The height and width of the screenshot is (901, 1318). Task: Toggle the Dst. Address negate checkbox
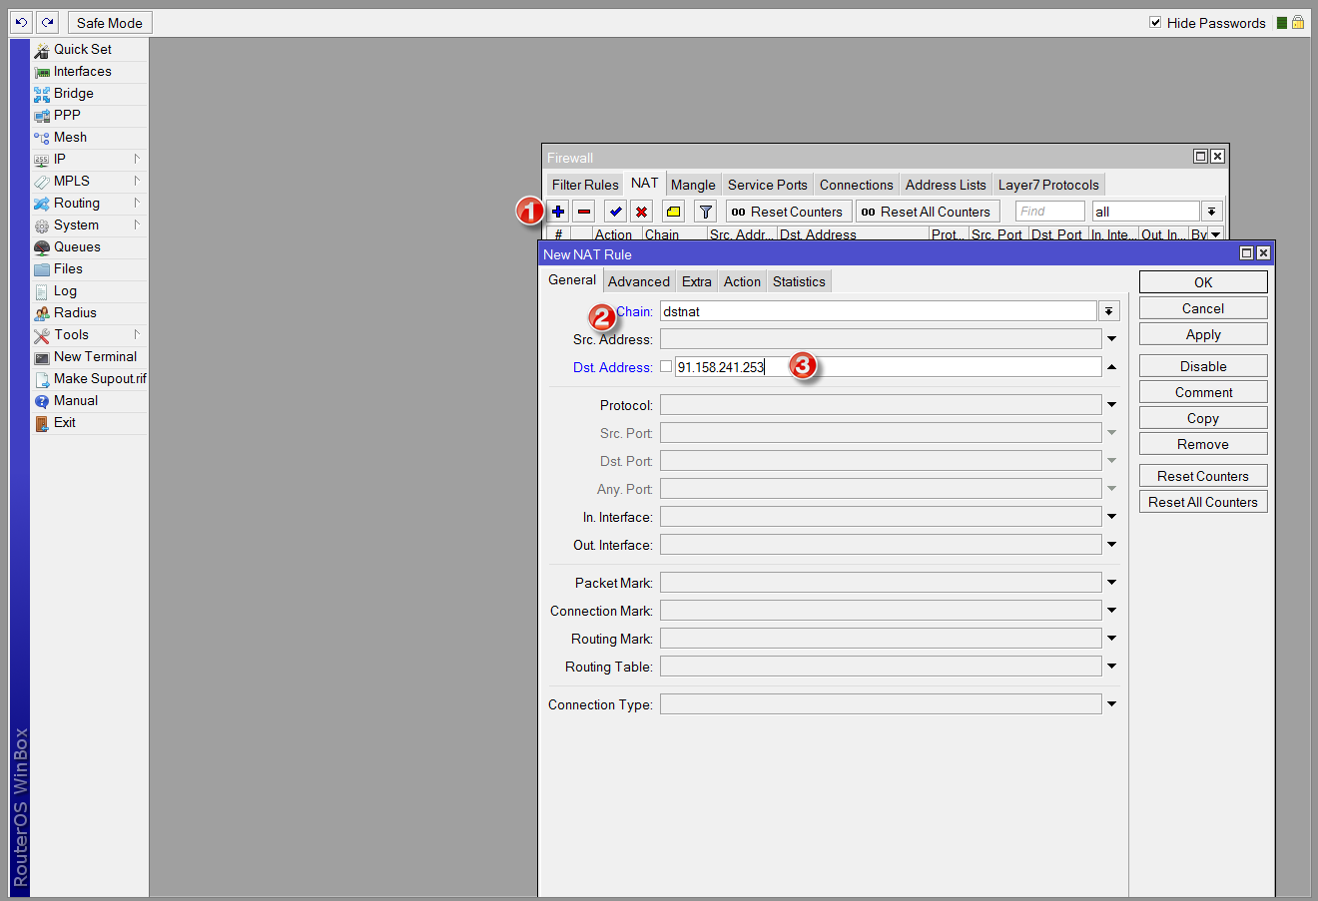(666, 366)
